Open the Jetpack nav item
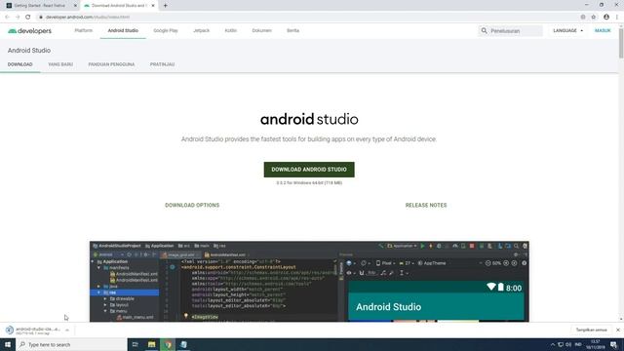Image resolution: width=624 pixels, height=351 pixels. tap(202, 30)
